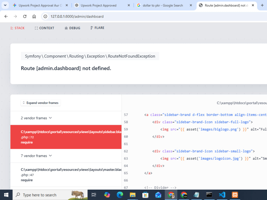This screenshot has width=267, height=200.
Task: Close the dollar to pkr tab
Action: tap(191, 5)
